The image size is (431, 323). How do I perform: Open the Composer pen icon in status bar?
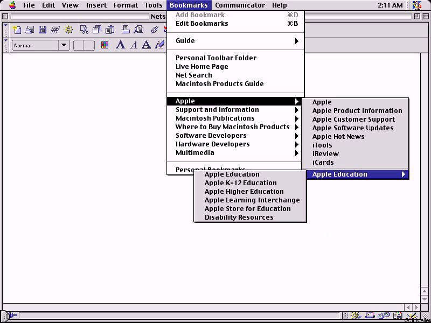click(x=412, y=316)
